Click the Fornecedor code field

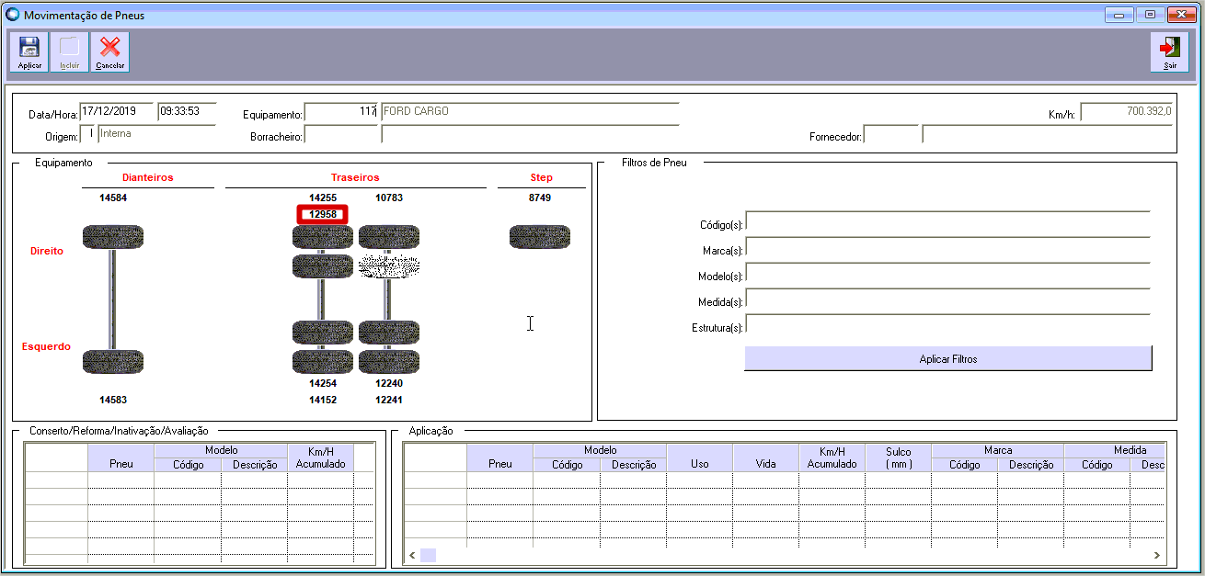click(x=891, y=134)
